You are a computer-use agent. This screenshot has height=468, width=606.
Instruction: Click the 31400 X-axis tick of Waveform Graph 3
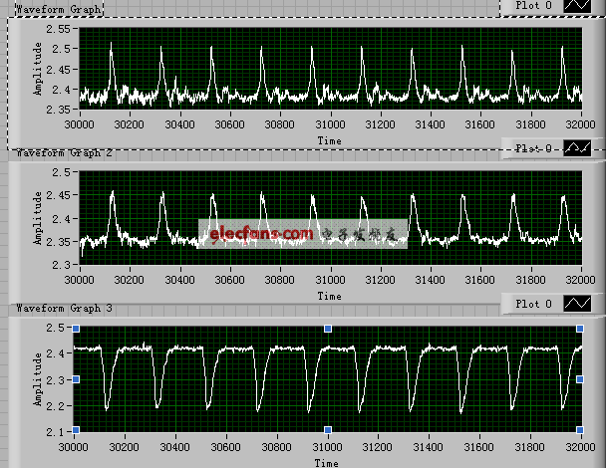pos(429,447)
